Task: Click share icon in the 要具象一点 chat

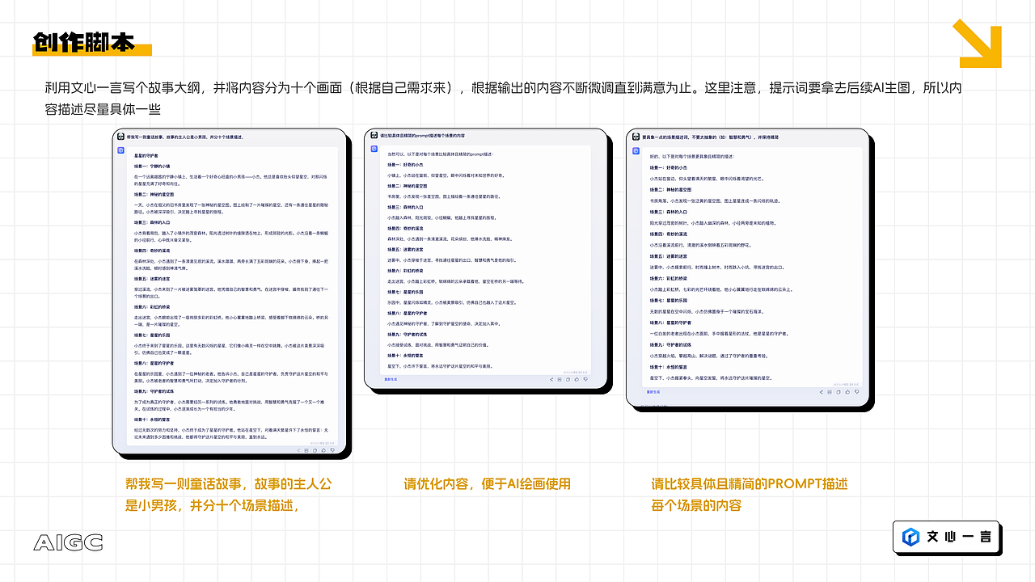Action: (822, 392)
